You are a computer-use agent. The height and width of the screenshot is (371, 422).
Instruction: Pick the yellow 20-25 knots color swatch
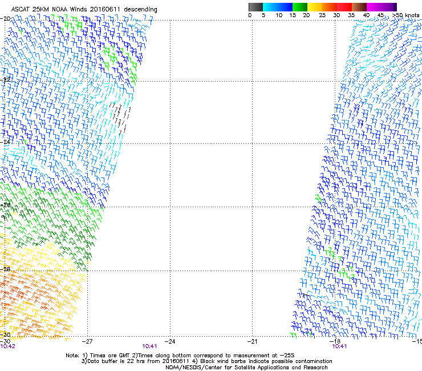[315, 7]
